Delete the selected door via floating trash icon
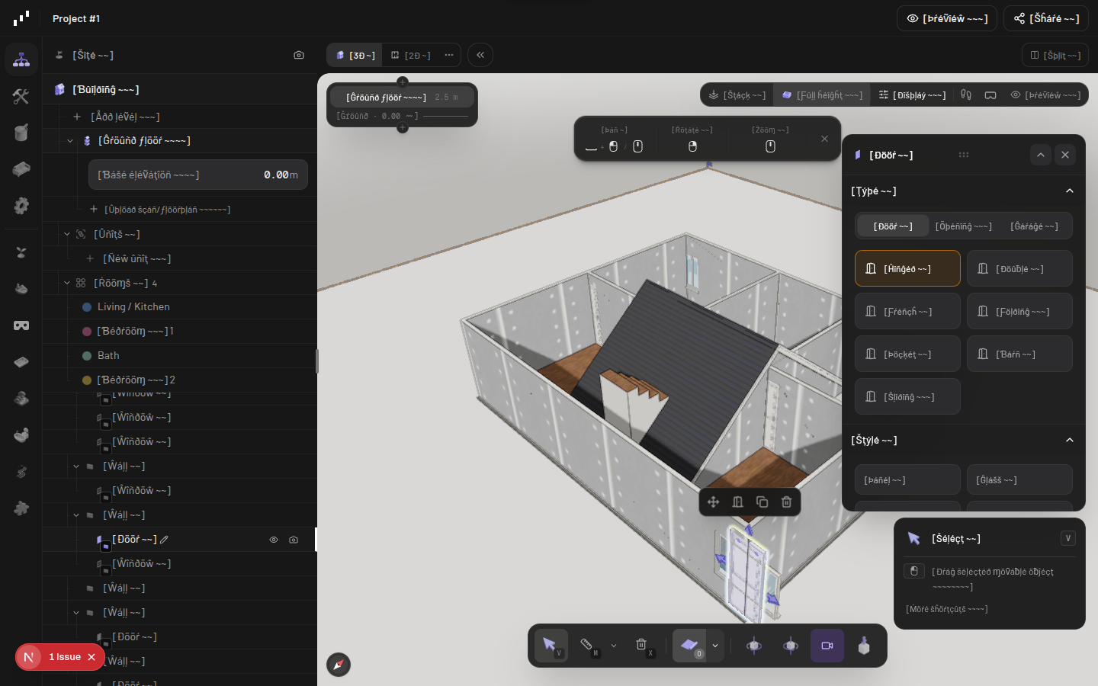Image resolution: width=1098 pixels, height=686 pixels. (786, 502)
